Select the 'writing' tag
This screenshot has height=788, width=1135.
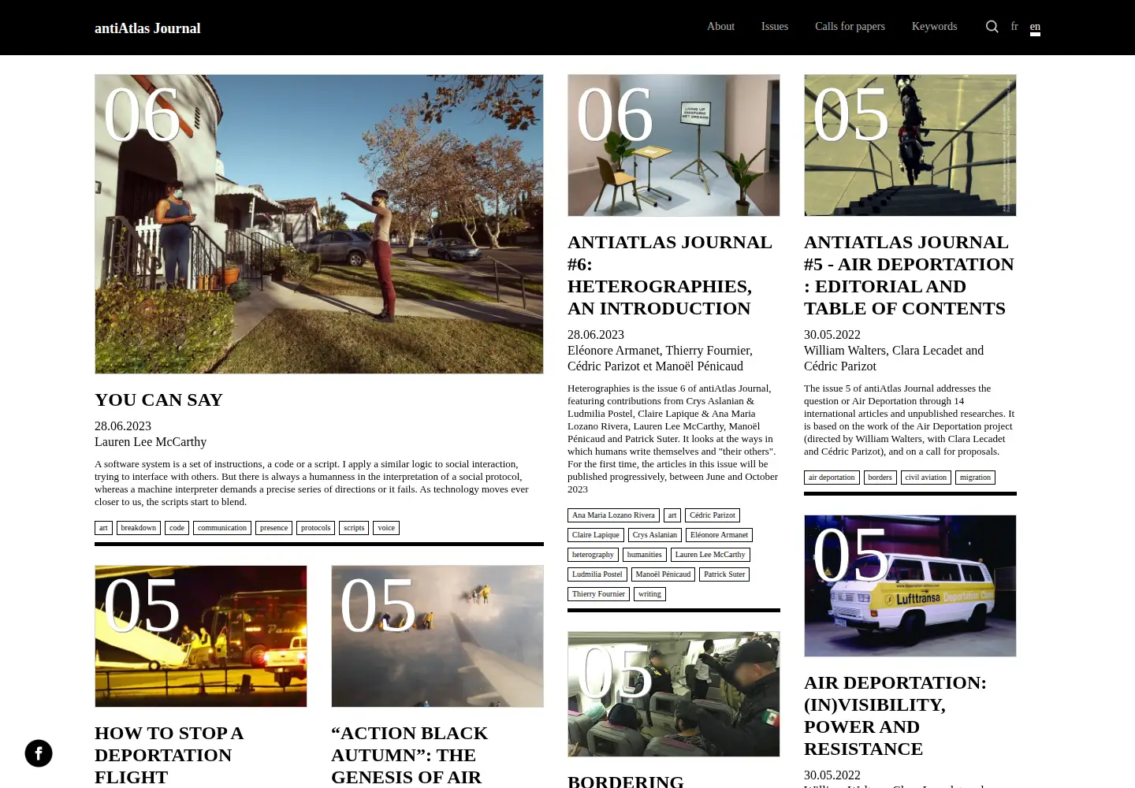(649, 594)
